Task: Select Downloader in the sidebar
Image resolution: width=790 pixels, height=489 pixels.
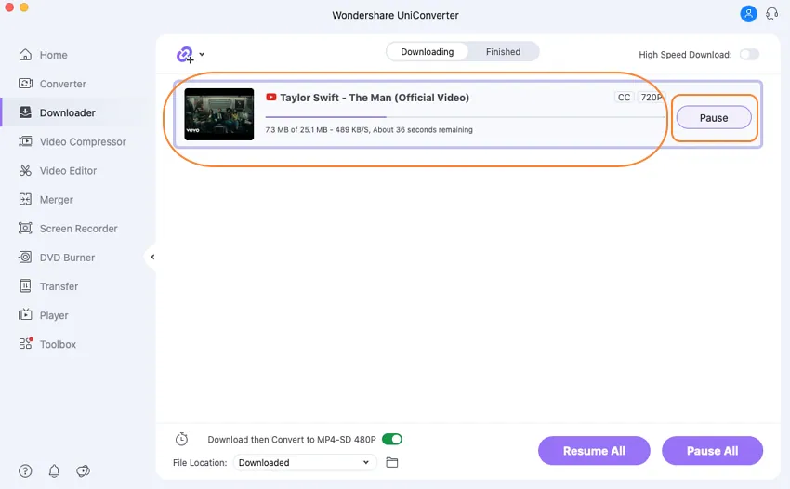Action: [x=67, y=112]
